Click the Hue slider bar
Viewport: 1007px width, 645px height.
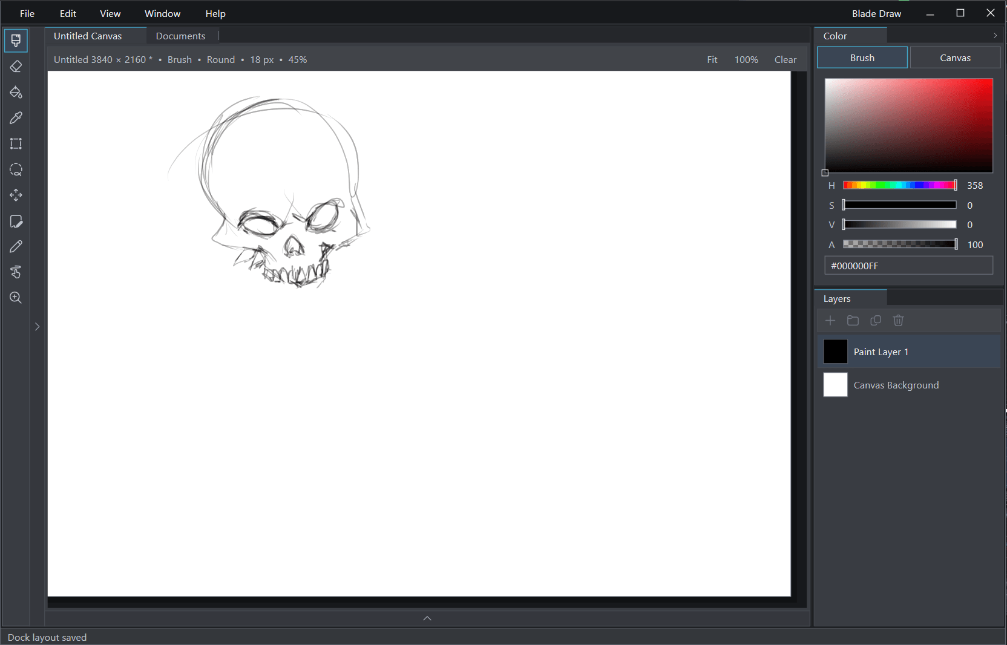900,185
